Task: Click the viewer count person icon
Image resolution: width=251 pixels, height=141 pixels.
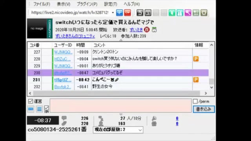Action: [101, 124]
